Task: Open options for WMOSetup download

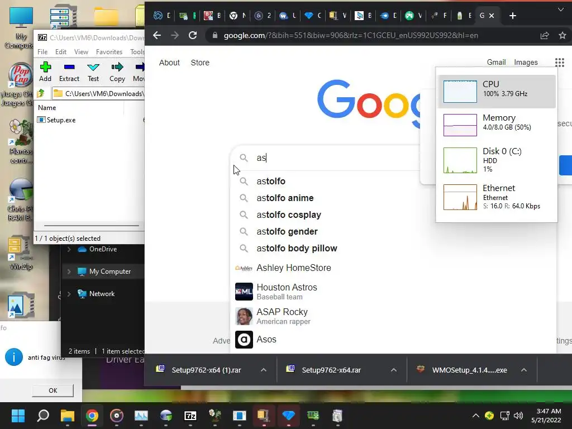Action: [x=524, y=370]
